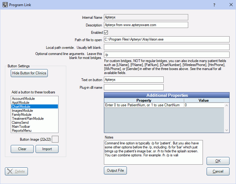Select FamilyModule in toolbar list
The image size is (236, 184).
point(35,115)
